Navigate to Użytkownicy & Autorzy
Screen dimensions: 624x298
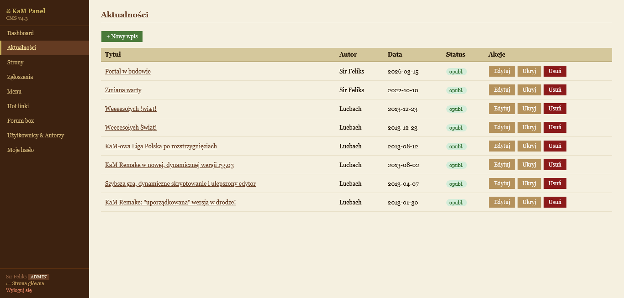[36, 136]
